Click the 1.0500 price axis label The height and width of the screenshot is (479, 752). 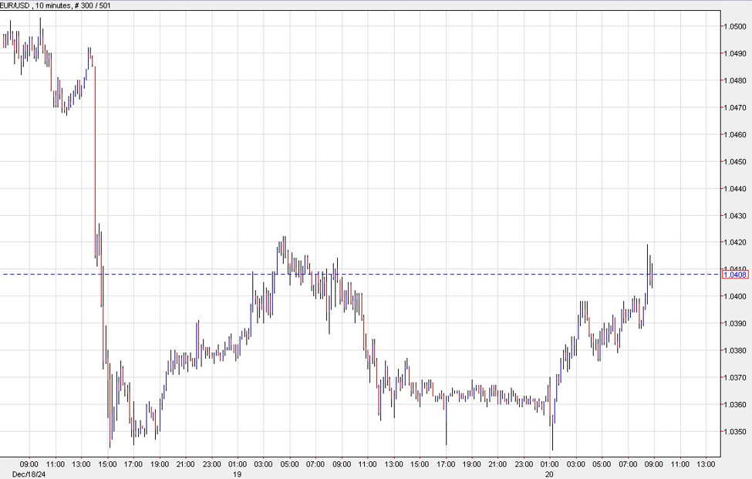click(x=733, y=26)
